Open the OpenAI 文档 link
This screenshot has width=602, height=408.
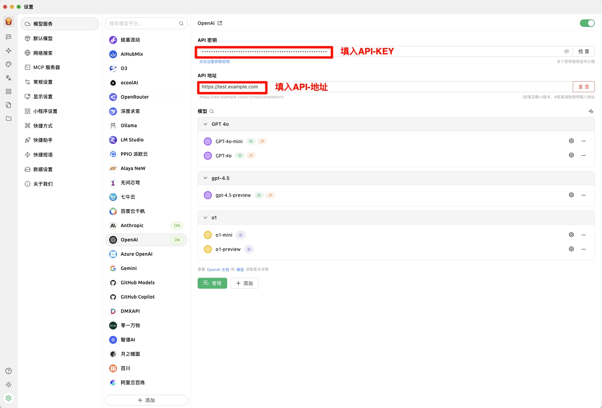tap(218, 269)
